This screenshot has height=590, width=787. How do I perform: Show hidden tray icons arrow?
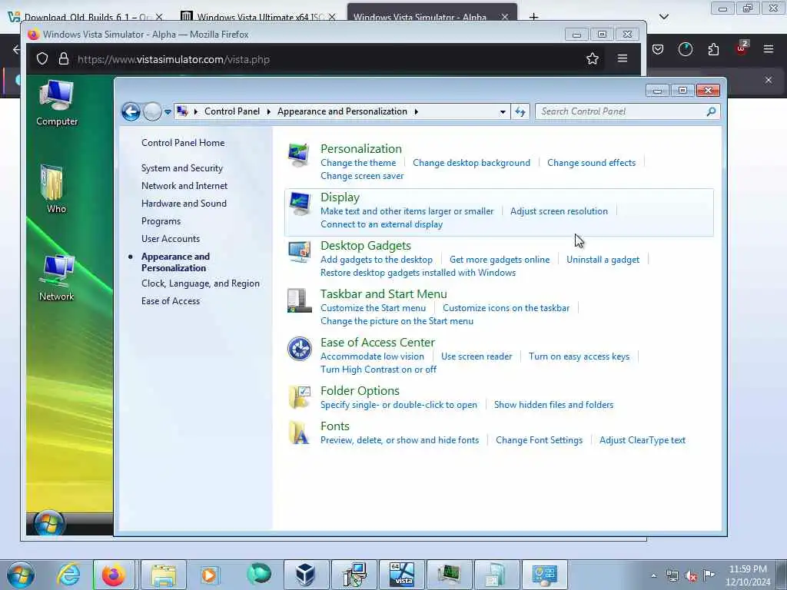click(x=653, y=575)
